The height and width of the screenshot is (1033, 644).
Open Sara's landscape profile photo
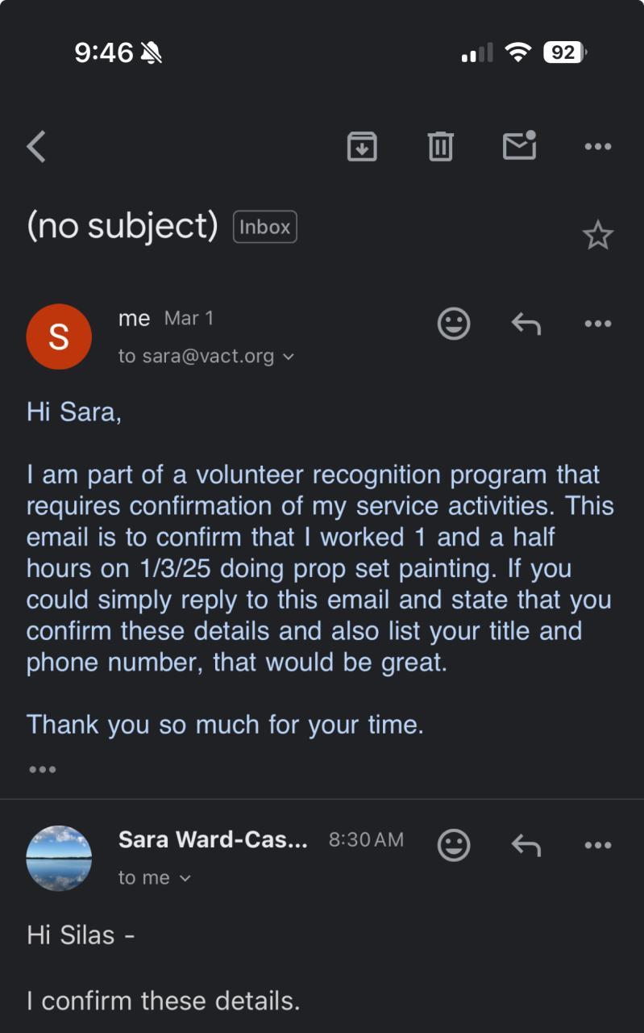(x=59, y=858)
